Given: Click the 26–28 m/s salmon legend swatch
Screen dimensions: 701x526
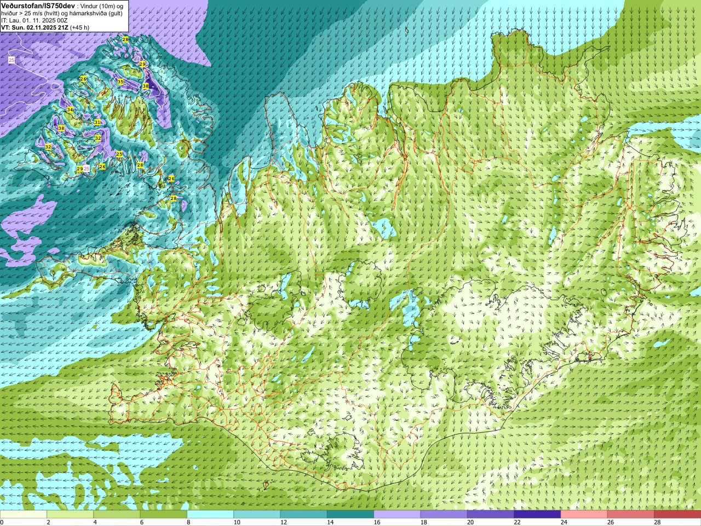Looking at the screenshot, I should (631, 514).
